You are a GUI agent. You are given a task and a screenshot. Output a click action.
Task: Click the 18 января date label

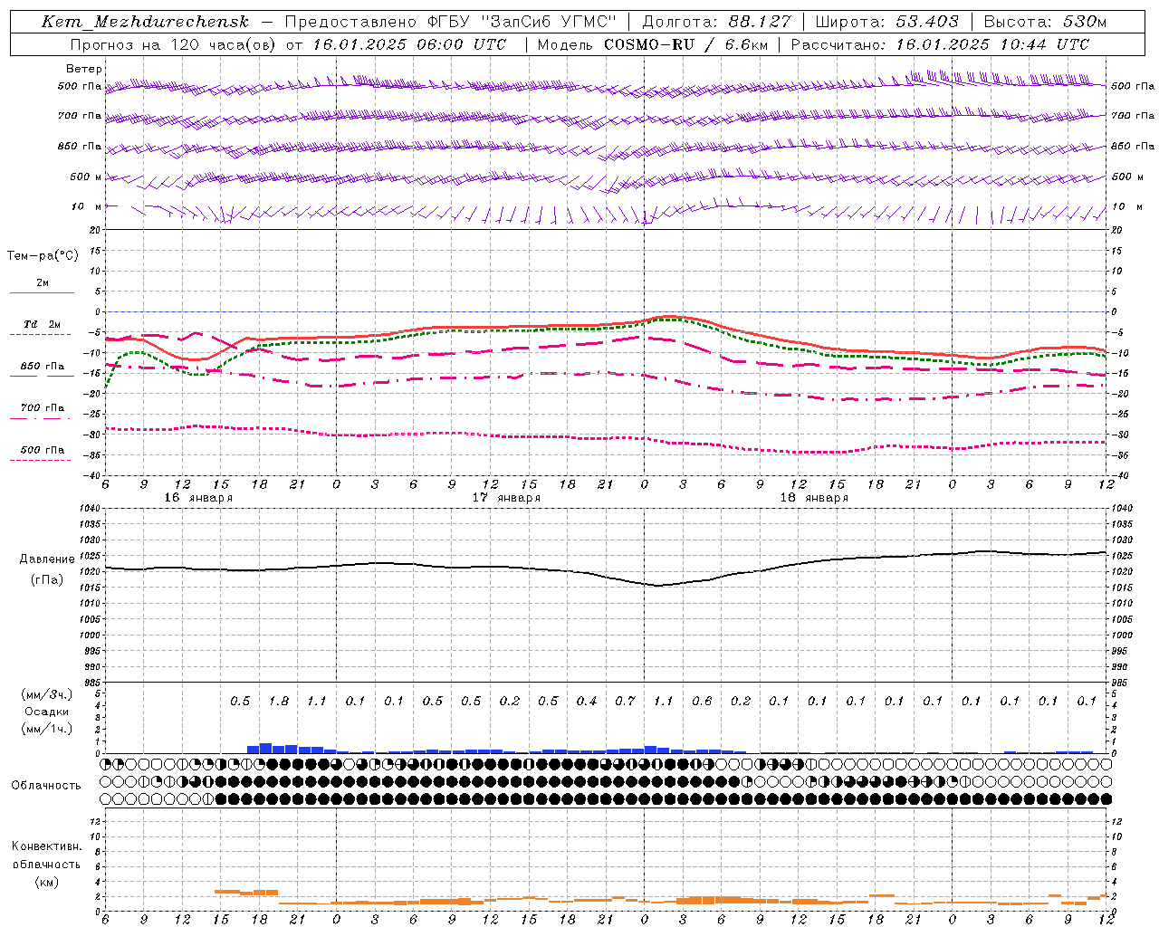coord(814,498)
